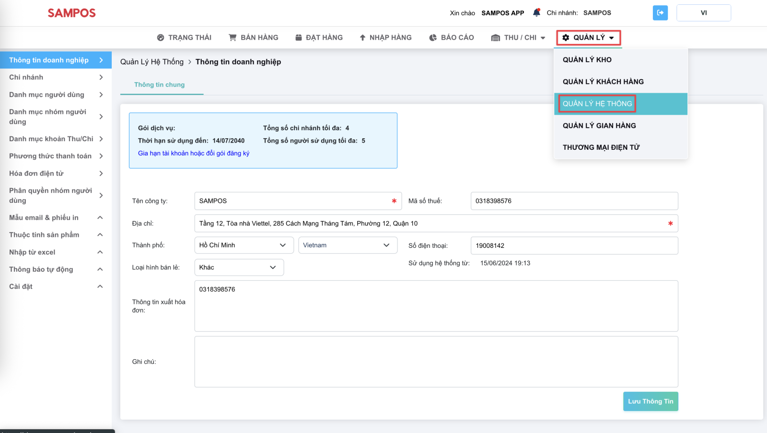
Task: Choose THƯƠNG MẠI ĐIỆN TỬ menu entry
Action: [621, 147]
